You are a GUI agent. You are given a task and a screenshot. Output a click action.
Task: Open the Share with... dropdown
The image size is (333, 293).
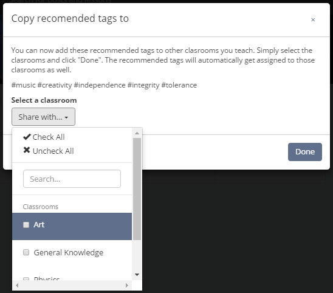(43, 117)
